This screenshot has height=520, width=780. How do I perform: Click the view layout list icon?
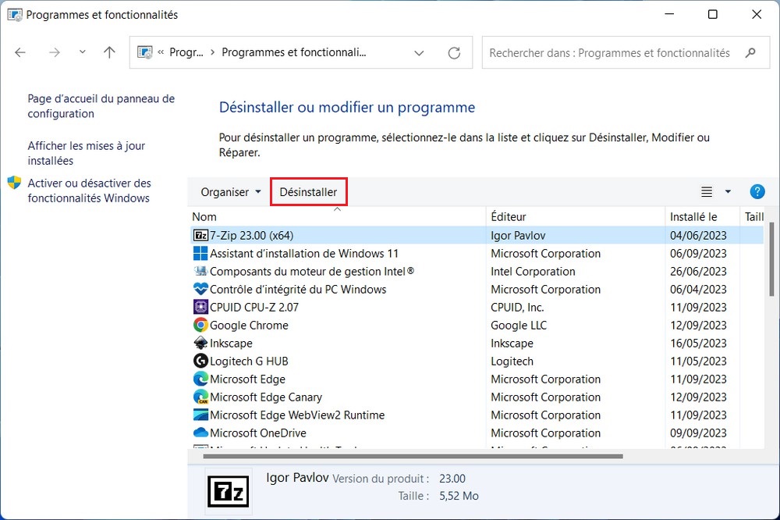707,191
